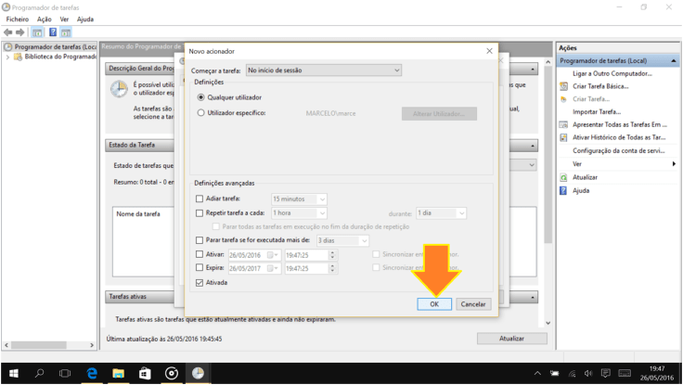Open File Explorer from the taskbar
The width and height of the screenshot is (683, 385).
(x=119, y=373)
